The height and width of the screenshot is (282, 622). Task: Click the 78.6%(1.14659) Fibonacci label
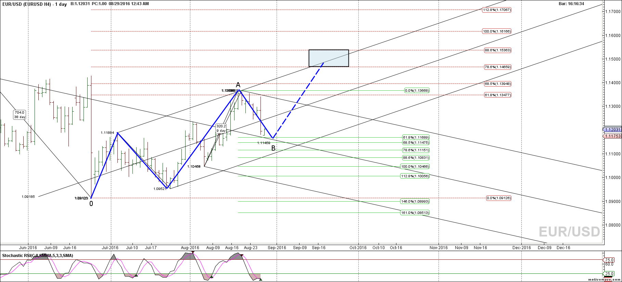coord(498,67)
